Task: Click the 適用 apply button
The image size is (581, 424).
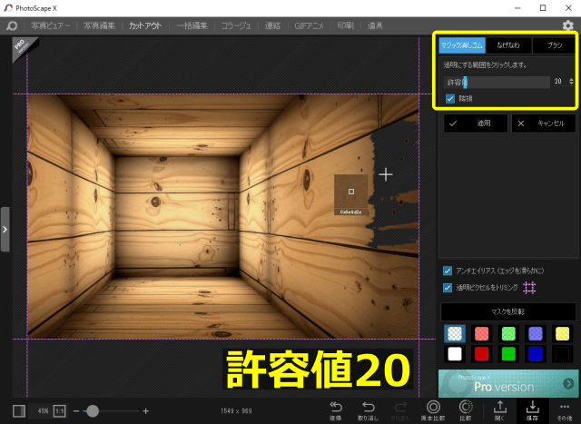Action: [x=476, y=123]
